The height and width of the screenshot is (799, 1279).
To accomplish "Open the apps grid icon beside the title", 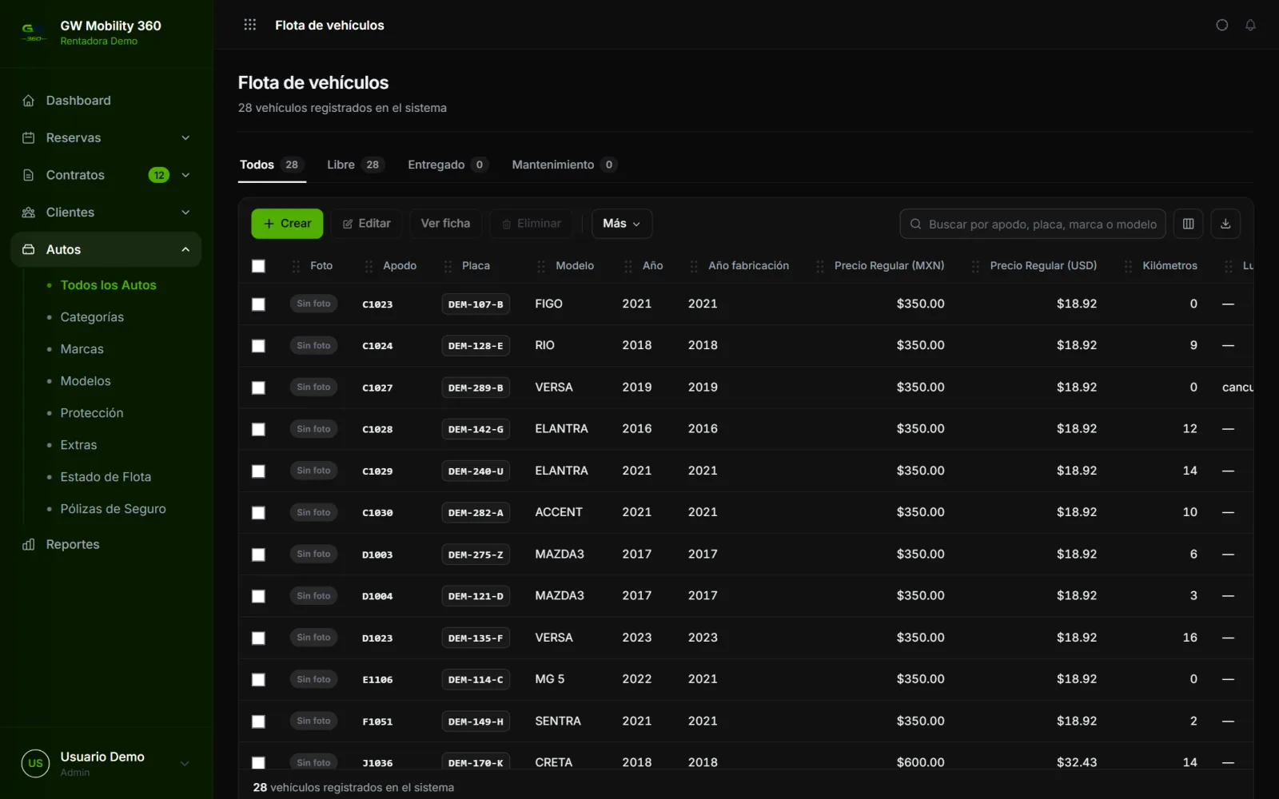I will click(250, 25).
